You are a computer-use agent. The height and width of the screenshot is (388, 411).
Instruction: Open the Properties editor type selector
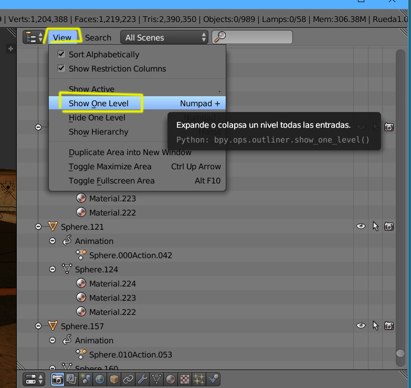point(34,380)
